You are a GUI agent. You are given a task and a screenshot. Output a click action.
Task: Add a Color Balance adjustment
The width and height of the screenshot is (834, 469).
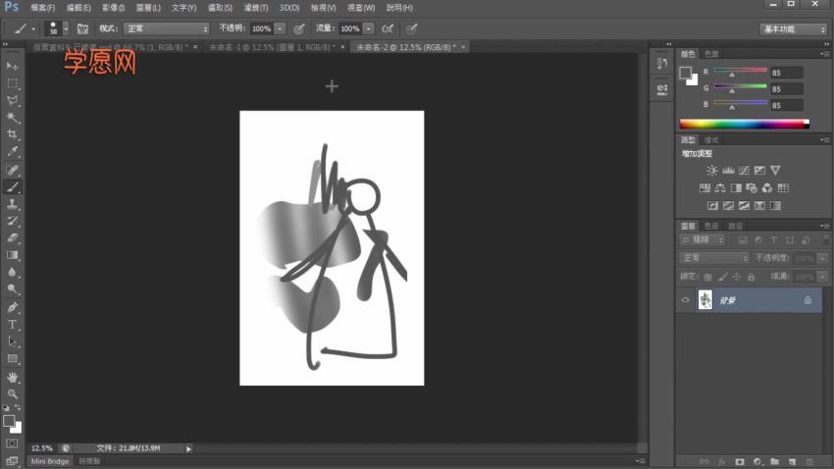point(720,187)
